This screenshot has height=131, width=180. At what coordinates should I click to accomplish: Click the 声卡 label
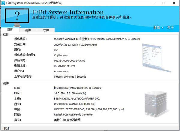click(x=18, y=120)
